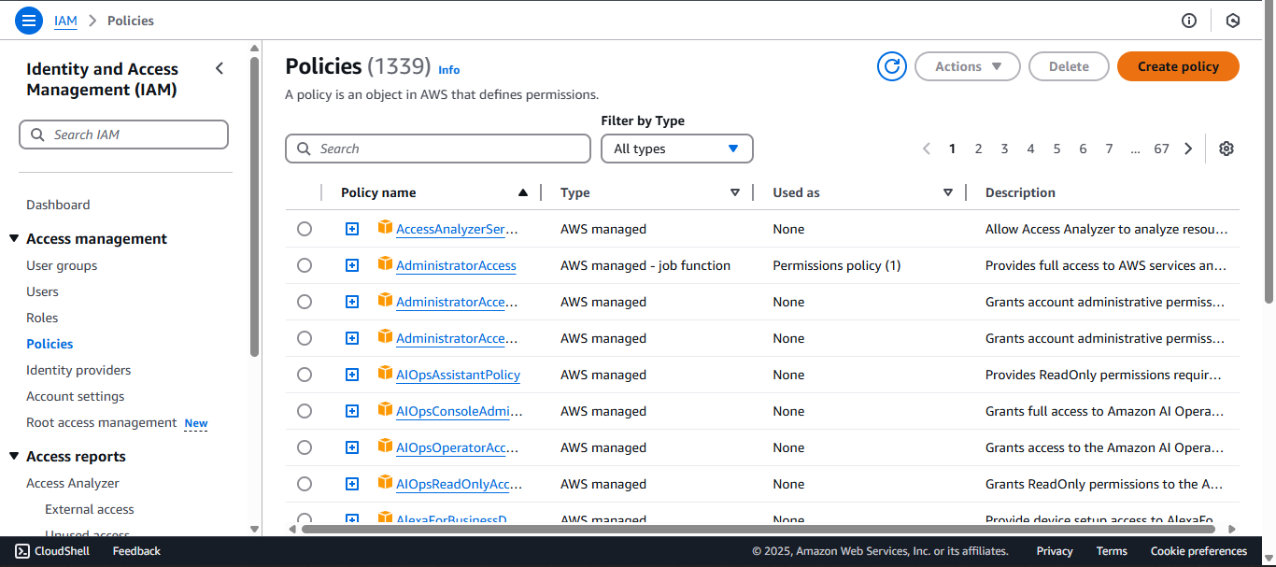This screenshot has width=1276, height=567.
Task: Click the Privacy link in the footer
Action: pyautogui.click(x=1055, y=551)
